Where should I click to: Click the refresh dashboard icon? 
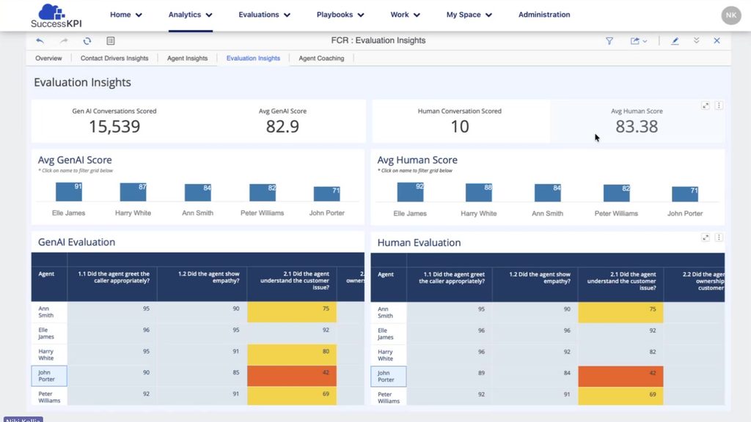(x=87, y=41)
